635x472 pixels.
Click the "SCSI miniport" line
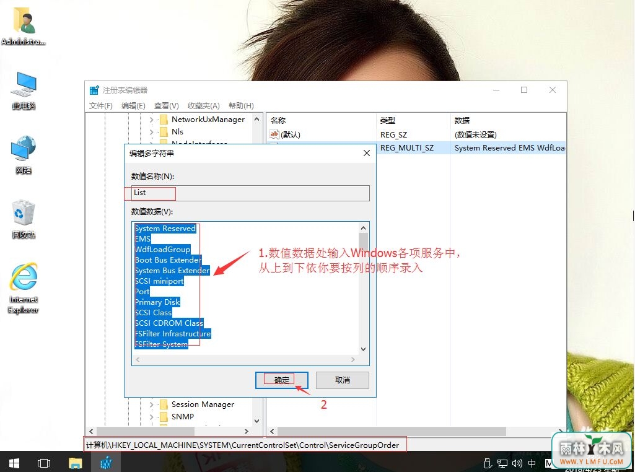(x=159, y=281)
